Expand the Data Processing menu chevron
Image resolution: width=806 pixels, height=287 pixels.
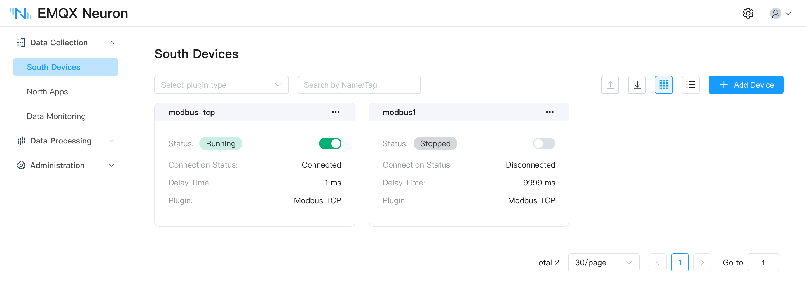(x=111, y=141)
